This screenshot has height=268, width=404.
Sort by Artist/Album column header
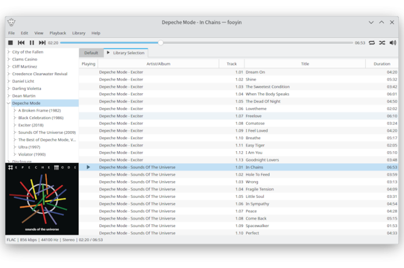point(159,64)
